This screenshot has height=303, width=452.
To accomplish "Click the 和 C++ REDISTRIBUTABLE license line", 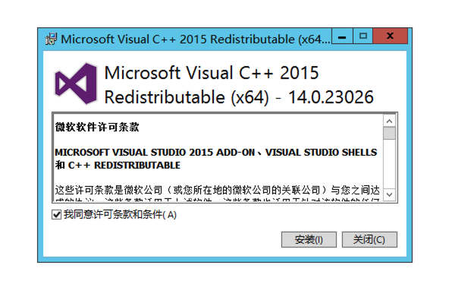I will coord(118,165).
